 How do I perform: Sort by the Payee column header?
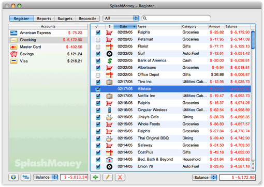[159, 26]
